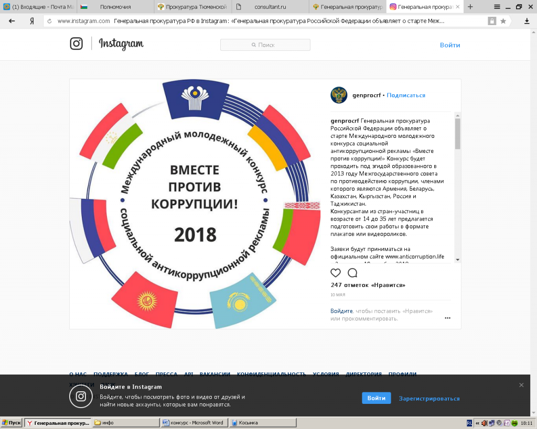Click the heart Like icon
The width and height of the screenshot is (537, 429).
(336, 273)
